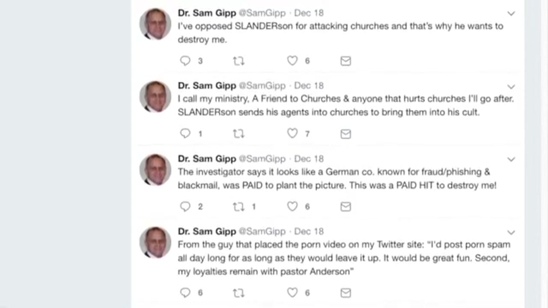Like the 'pastor Anderson' quote tweet
Screen dimensions: 548x308
click(292, 293)
